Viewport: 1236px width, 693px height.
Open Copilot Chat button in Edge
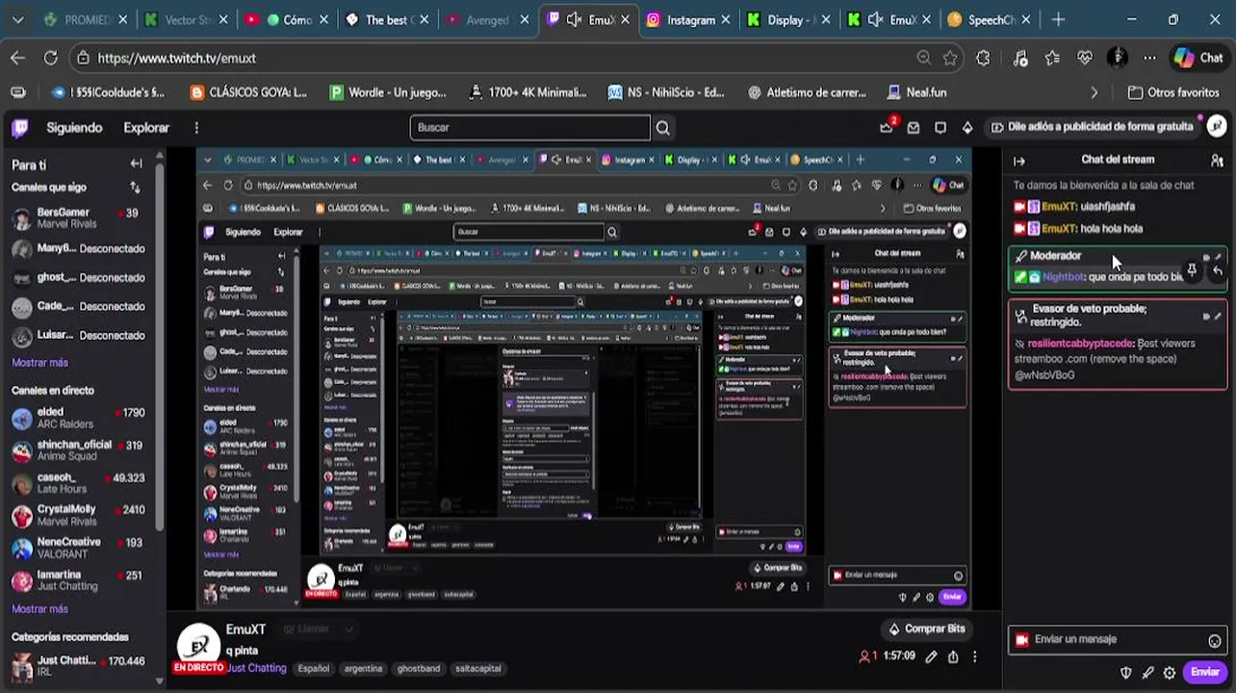pos(1197,58)
